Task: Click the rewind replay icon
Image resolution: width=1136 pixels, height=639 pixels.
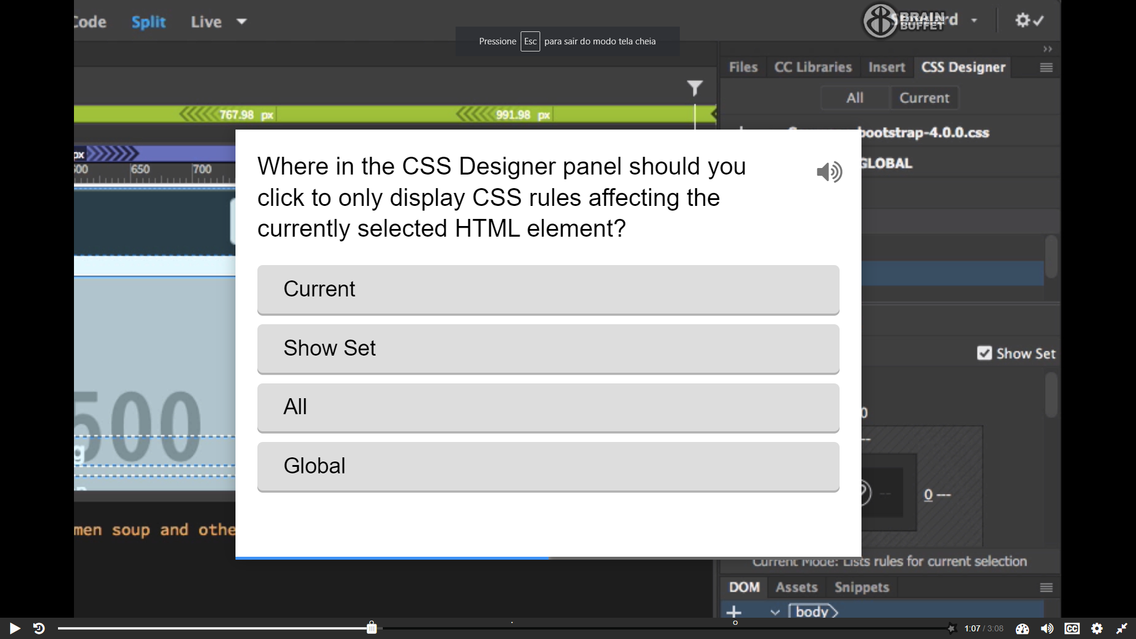Action: click(39, 628)
